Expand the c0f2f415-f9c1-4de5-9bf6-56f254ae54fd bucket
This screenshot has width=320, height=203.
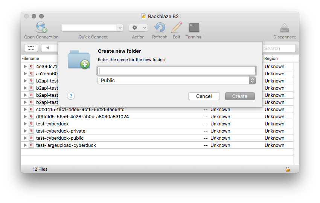25,109
